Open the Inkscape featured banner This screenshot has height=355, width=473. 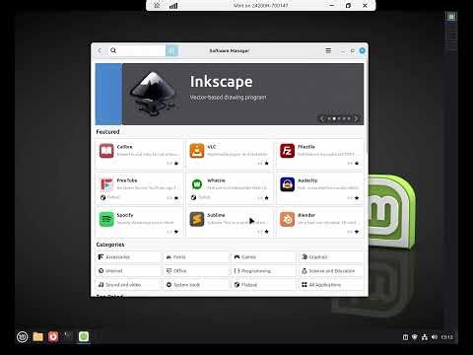click(230, 94)
